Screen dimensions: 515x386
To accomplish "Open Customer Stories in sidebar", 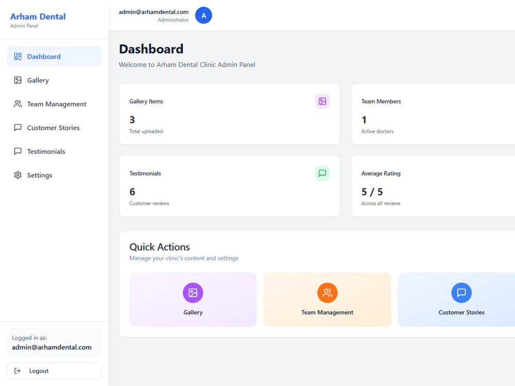I will (x=54, y=128).
